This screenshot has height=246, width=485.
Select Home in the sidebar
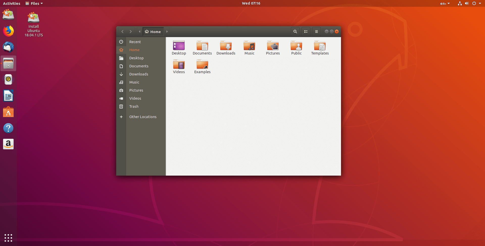click(141, 50)
